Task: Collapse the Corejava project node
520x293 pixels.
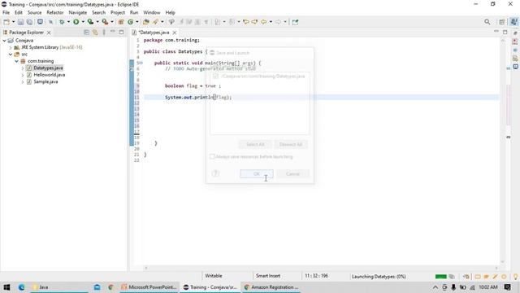Action: tap(4, 41)
